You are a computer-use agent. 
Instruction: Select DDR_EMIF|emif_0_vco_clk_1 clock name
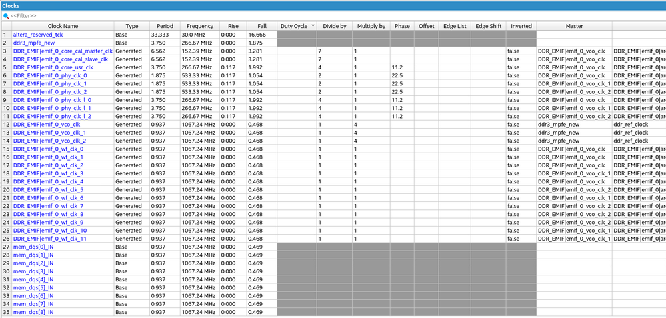(x=49, y=133)
